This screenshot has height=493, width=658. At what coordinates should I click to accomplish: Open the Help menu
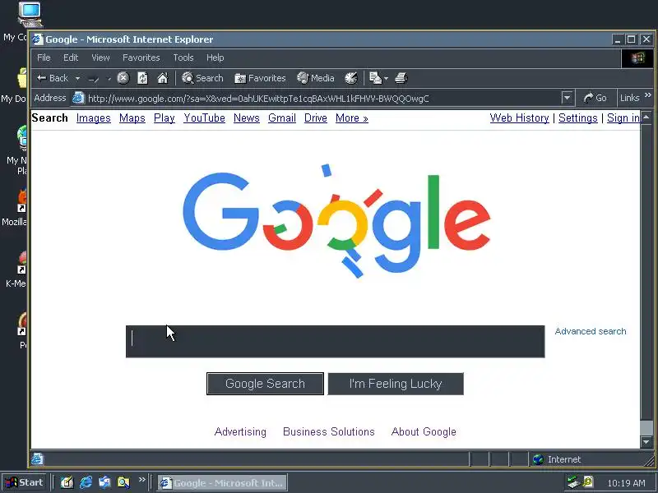pos(215,58)
